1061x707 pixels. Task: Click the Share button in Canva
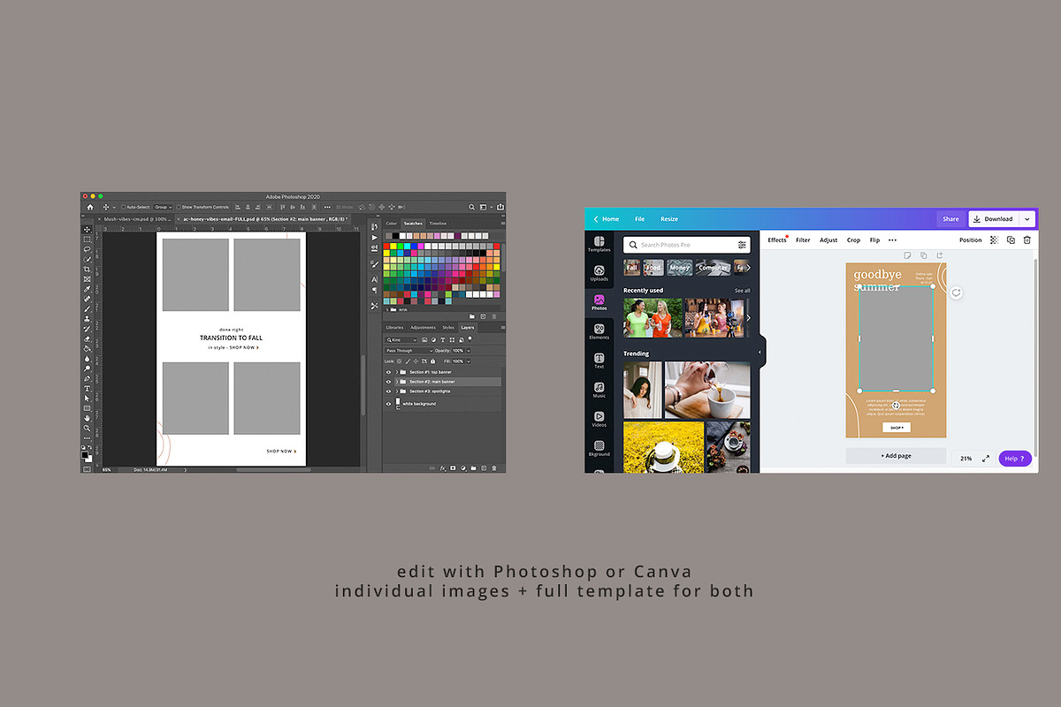point(950,219)
